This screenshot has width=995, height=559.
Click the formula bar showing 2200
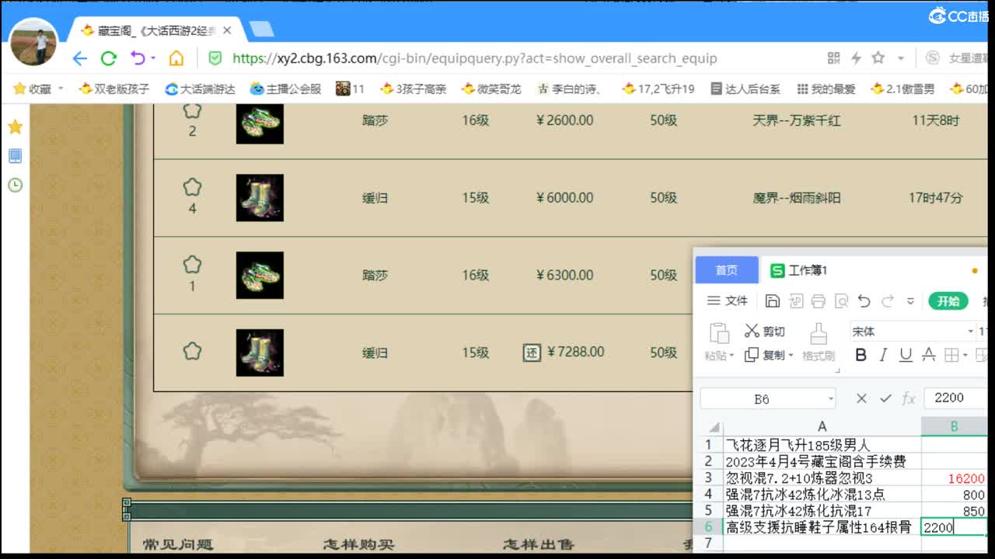pyautogui.click(x=955, y=398)
